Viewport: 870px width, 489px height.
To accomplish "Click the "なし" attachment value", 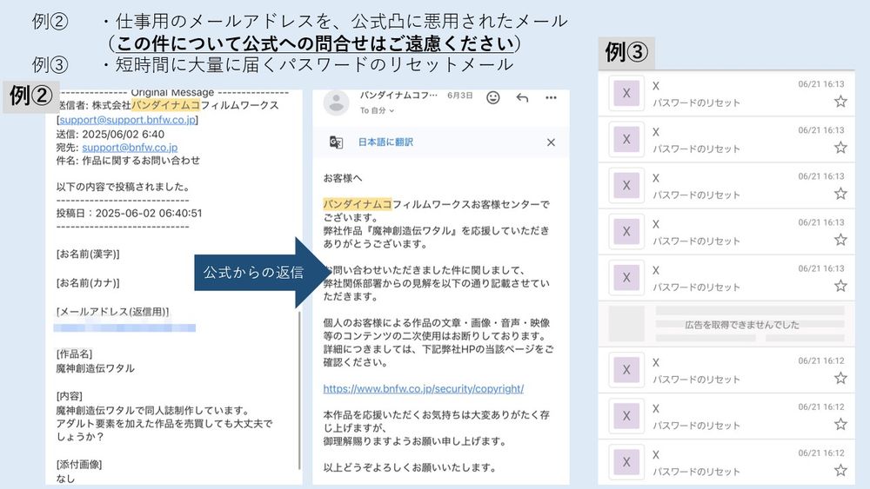I will [x=65, y=479].
